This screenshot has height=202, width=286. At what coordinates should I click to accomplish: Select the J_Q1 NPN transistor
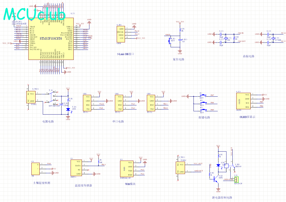(216, 179)
